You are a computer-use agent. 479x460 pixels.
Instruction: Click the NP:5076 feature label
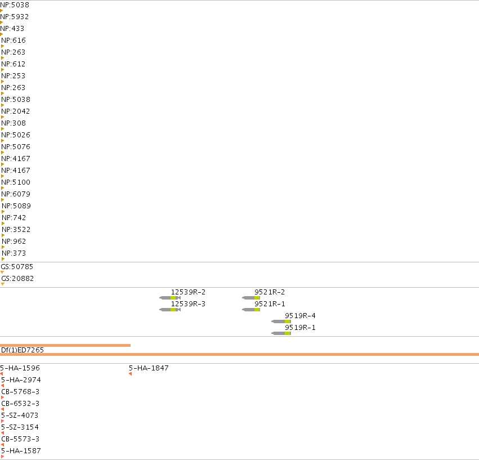[16, 147]
